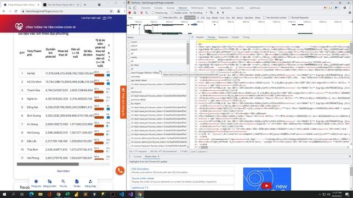Open Windows Start menu

[4, 194]
